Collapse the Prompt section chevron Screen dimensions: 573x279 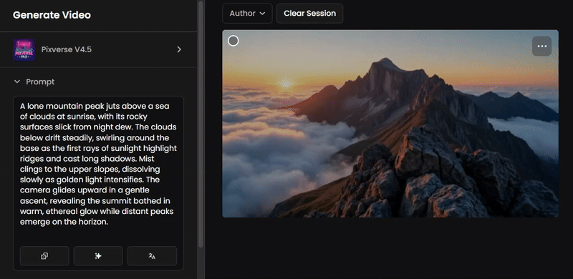[16, 82]
